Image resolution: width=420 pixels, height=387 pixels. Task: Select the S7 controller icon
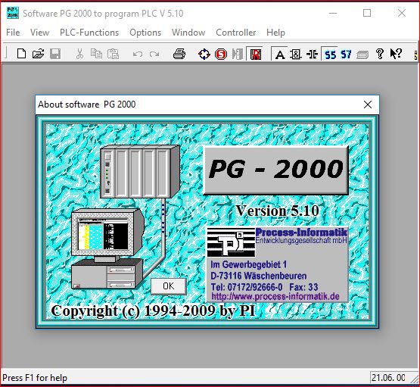[346, 55]
